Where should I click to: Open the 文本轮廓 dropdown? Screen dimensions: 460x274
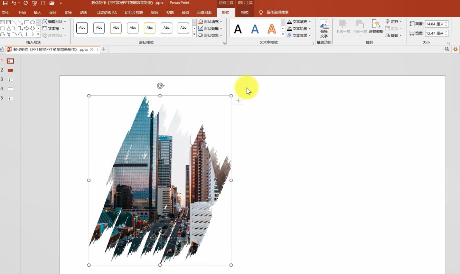point(299,28)
